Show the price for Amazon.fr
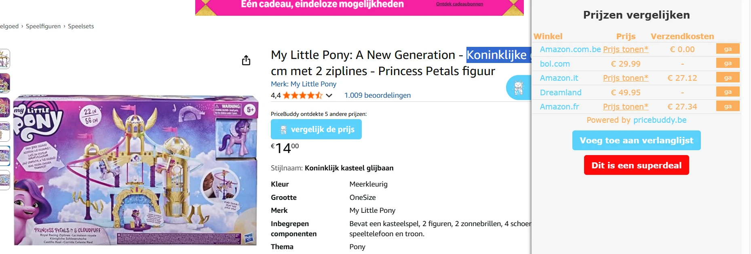The height and width of the screenshot is (254, 751). 625,107
